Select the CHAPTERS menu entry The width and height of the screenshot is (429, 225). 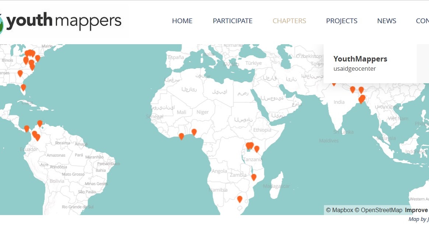289,21
